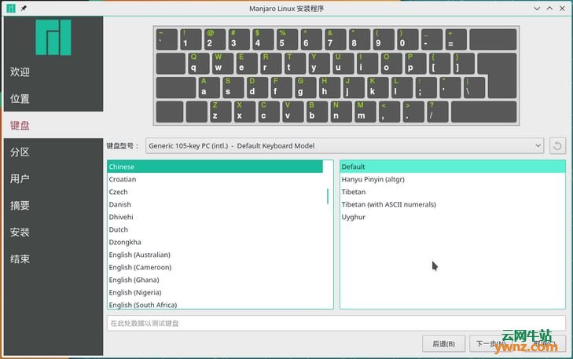Select Chinese in the layout list
The height and width of the screenshot is (359, 573).
(x=215, y=167)
